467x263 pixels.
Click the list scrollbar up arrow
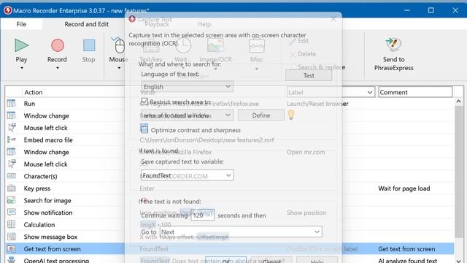coord(459,102)
